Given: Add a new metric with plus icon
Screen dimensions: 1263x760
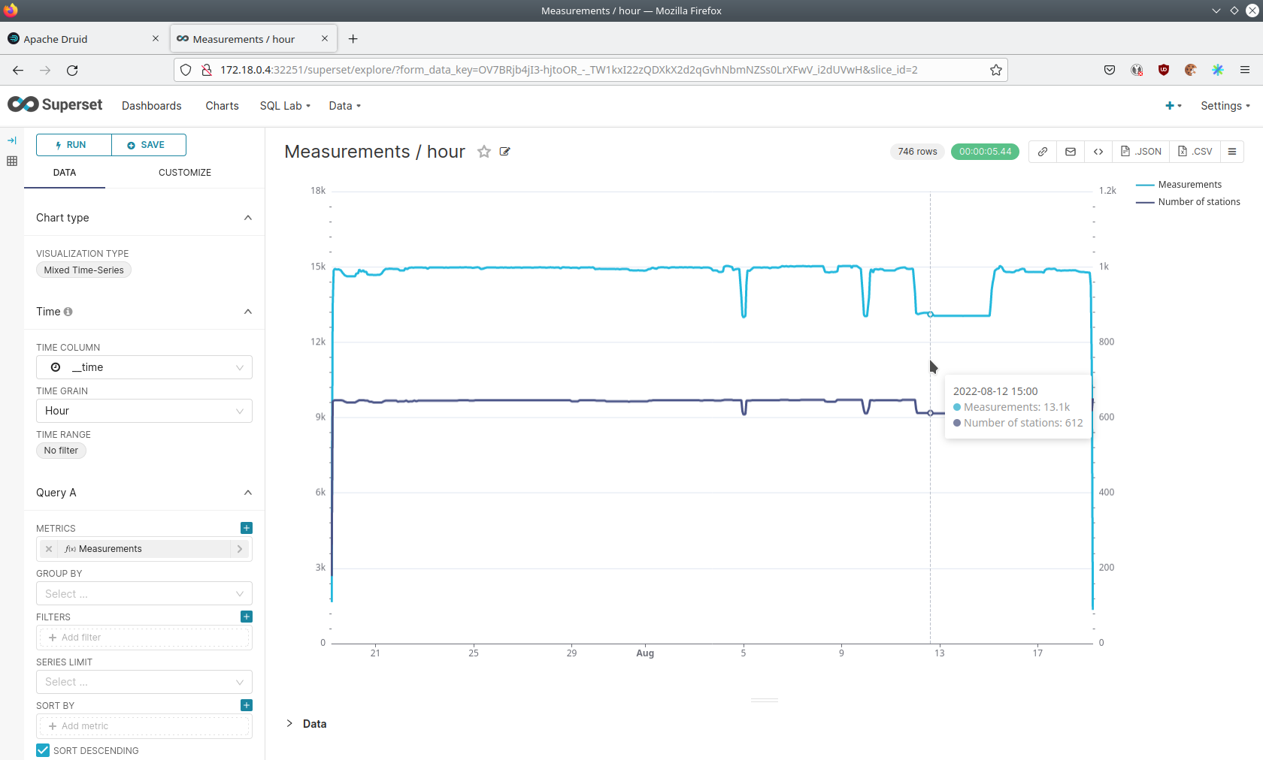Looking at the screenshot, I should (x=247, y=528).
